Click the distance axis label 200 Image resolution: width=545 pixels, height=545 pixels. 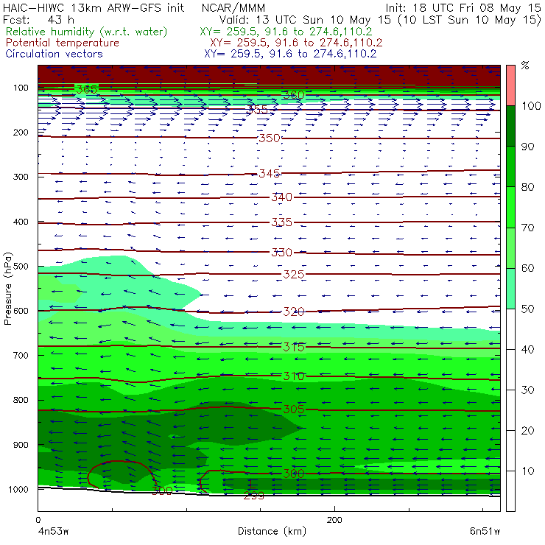(334, 520)
